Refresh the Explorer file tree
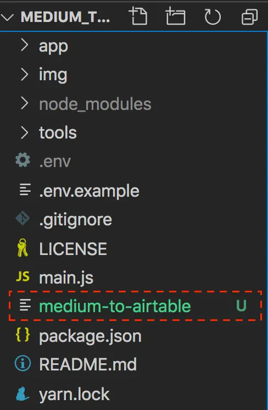The image size is (268, 410). (213, 16)
